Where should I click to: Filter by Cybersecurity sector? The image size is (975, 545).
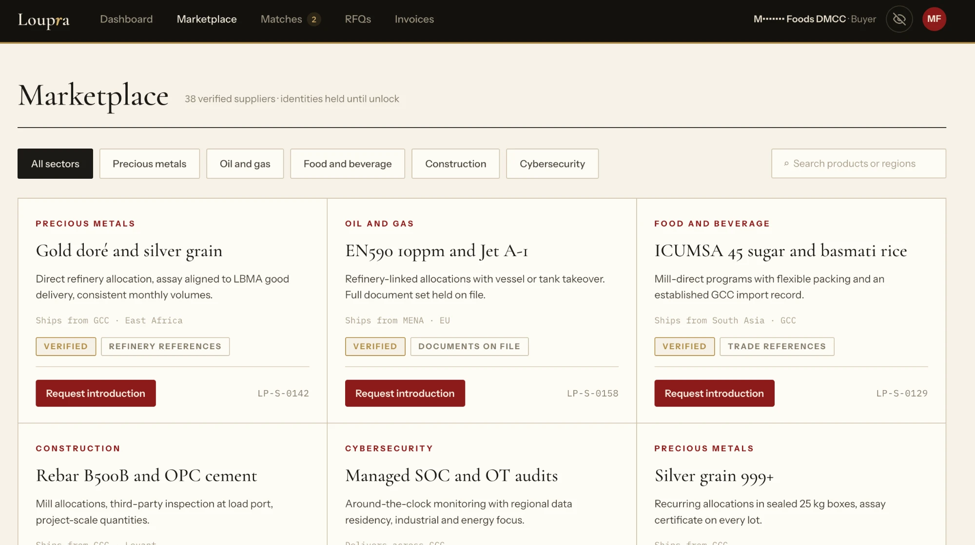pyautogui.click(x=552, y=164)
